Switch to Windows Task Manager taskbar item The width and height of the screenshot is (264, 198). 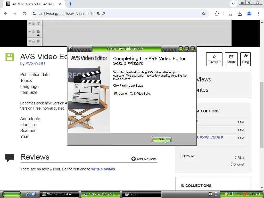[x=59, y=194]
